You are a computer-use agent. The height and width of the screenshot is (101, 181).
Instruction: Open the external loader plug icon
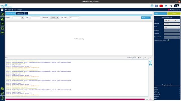tap(2, 93)
